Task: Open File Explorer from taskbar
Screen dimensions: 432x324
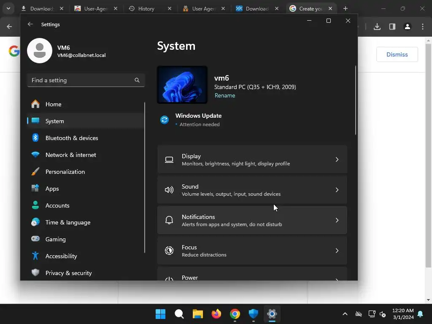Action: 197,314
